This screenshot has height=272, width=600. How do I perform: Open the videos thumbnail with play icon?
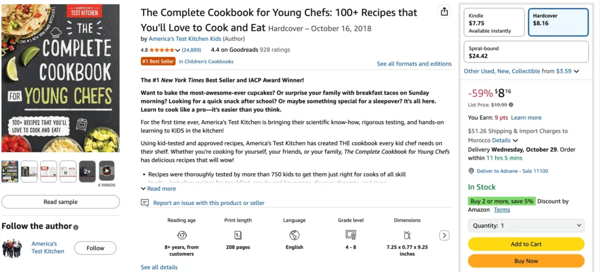107,170
